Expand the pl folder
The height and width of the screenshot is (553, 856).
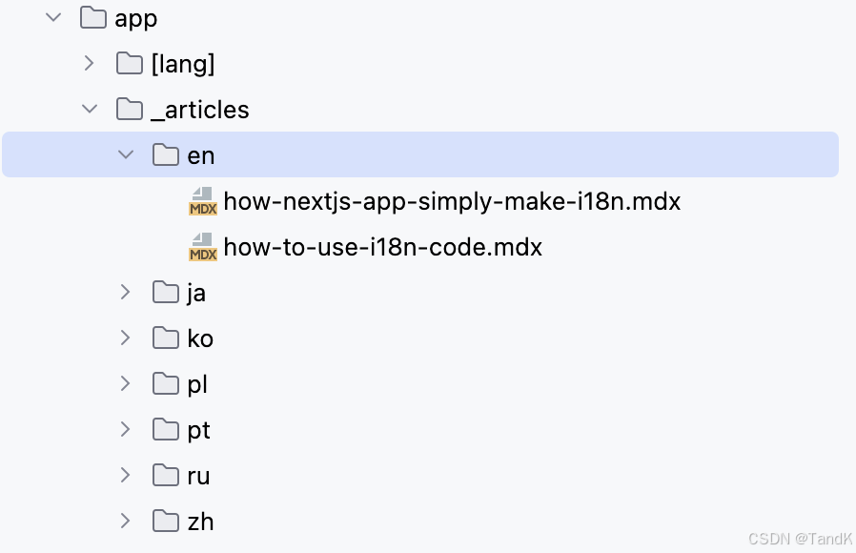tap(125, 383)
